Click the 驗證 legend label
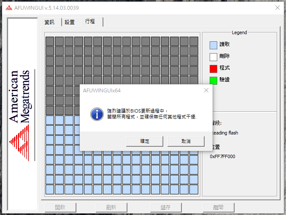This screenshot has width=286, height=215. click(224, 80)
